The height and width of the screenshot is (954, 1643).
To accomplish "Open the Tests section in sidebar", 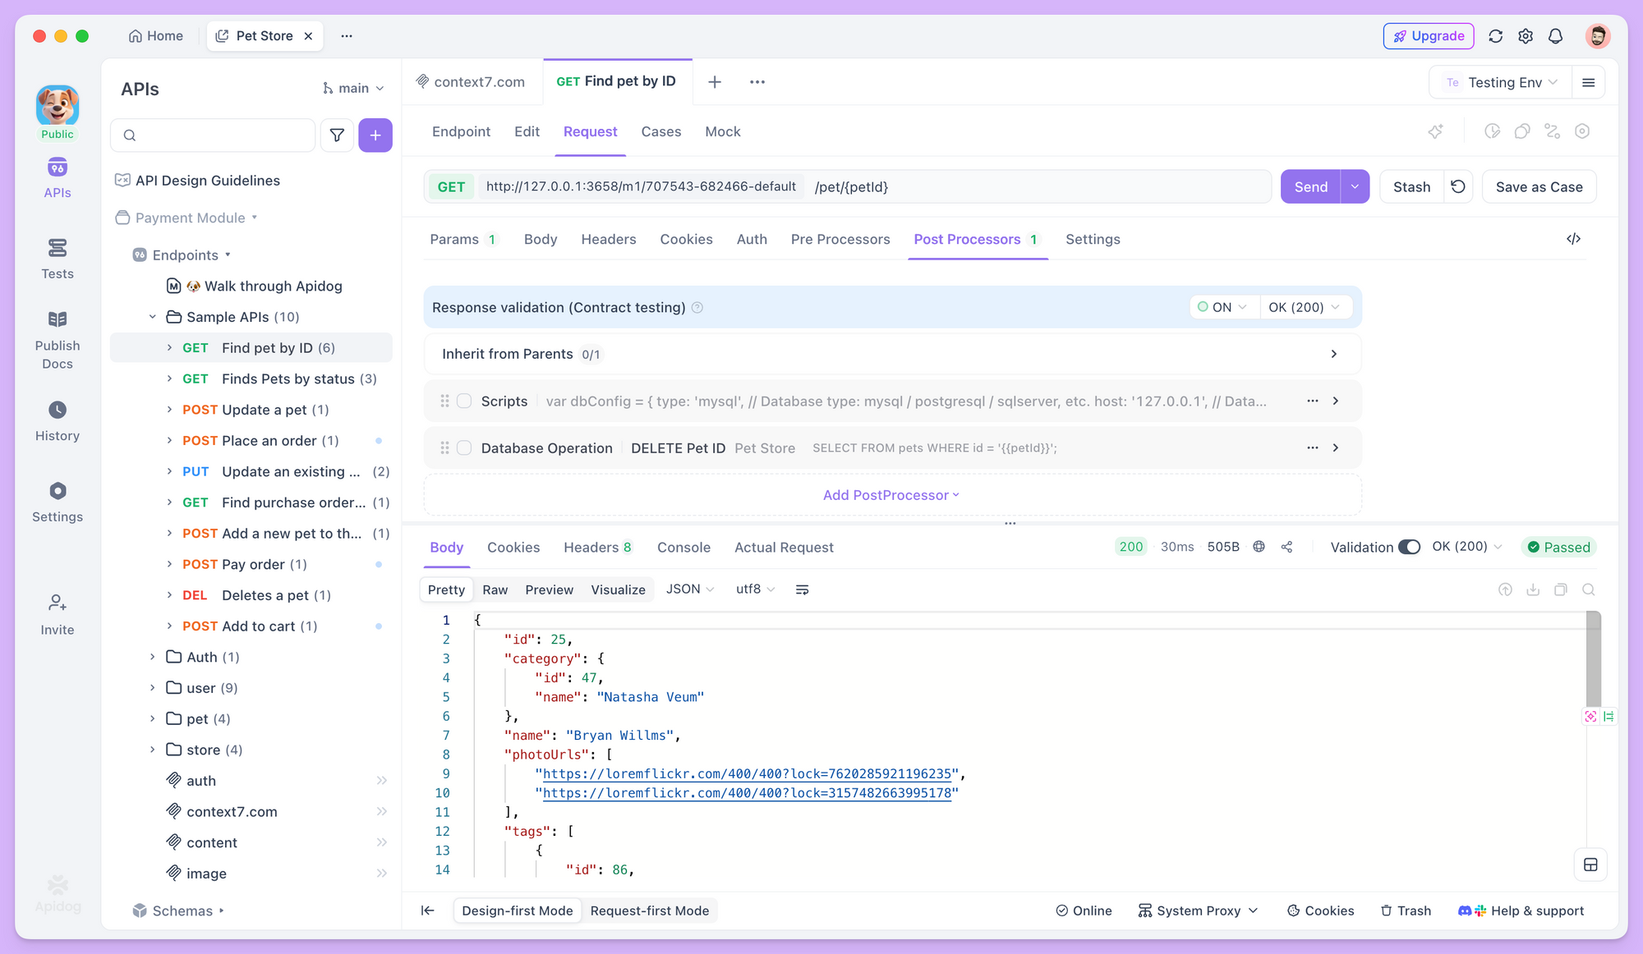I will [58, 259].
